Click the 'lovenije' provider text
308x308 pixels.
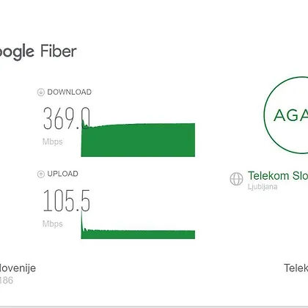point(18,268)
